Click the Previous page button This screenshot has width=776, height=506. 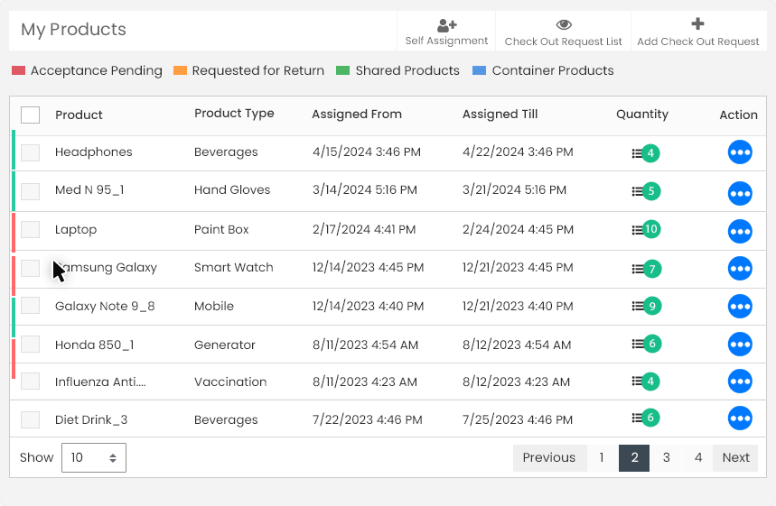(548, 457)
